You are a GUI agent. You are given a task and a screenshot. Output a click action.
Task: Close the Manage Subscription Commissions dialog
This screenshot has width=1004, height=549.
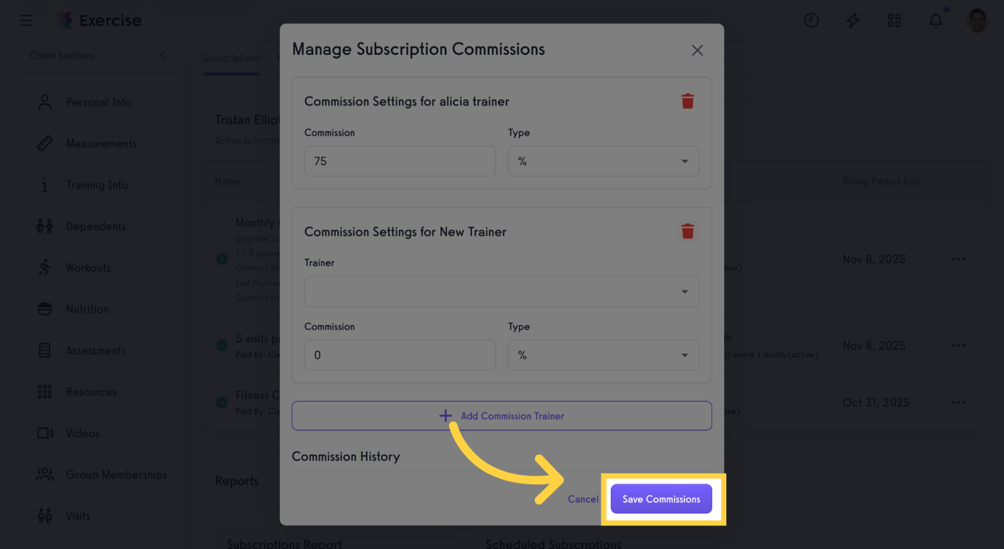tap(697, 50)
